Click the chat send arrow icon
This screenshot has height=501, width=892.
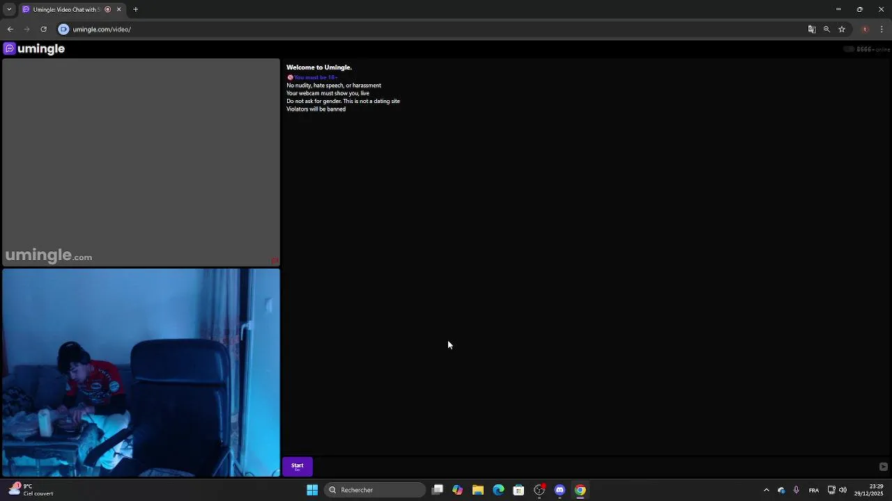pos(883,467)
